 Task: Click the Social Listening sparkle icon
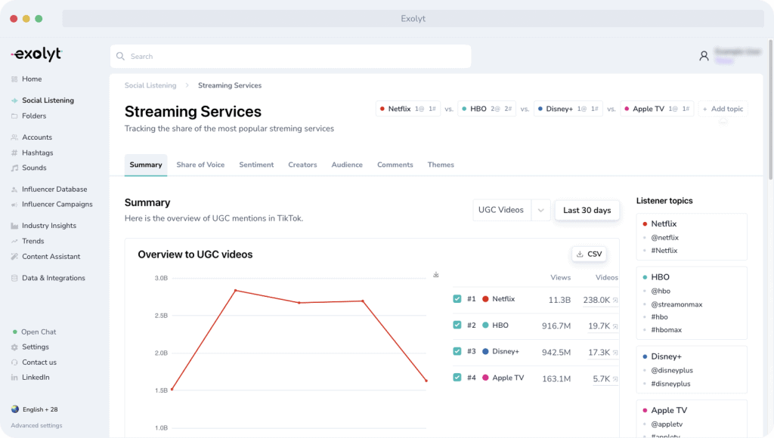click(14, 100)
